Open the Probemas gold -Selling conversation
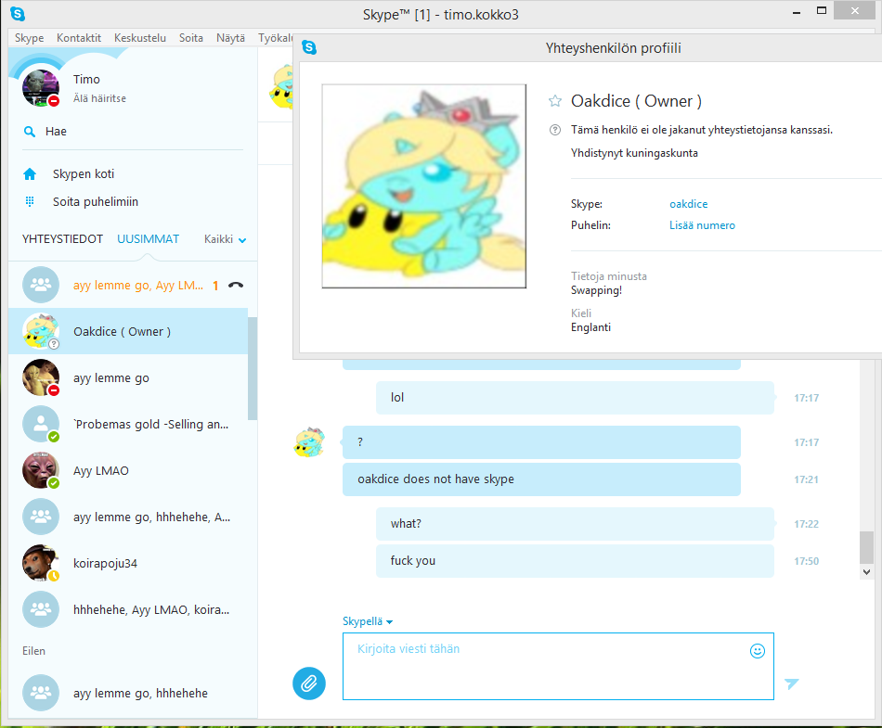This screenshot has width=882, height=728. [128, 424]
